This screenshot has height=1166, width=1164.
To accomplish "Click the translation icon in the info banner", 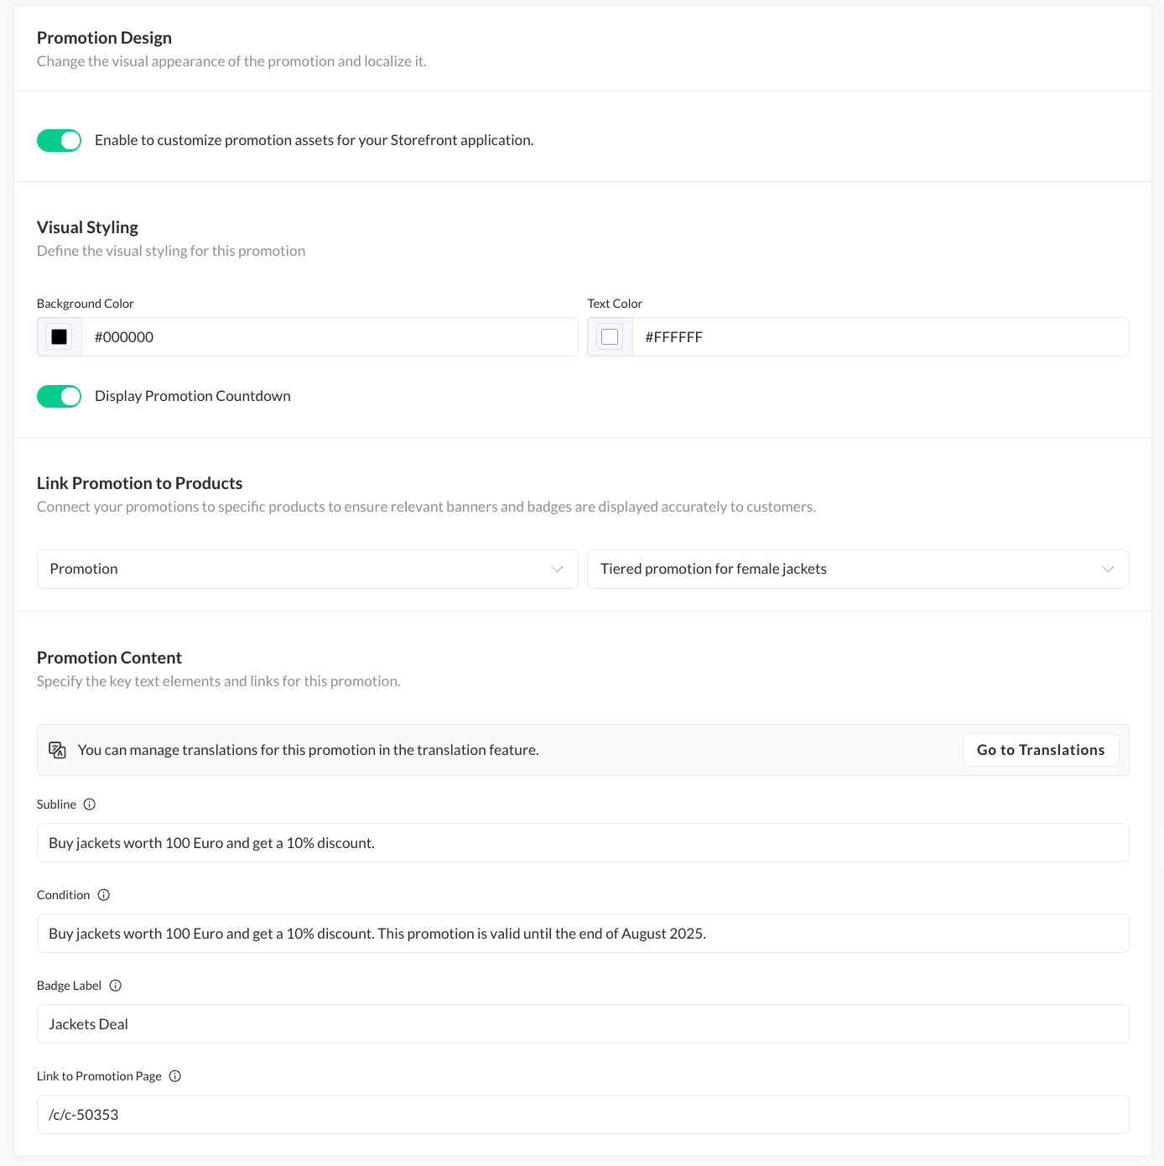I will (57, 750).
